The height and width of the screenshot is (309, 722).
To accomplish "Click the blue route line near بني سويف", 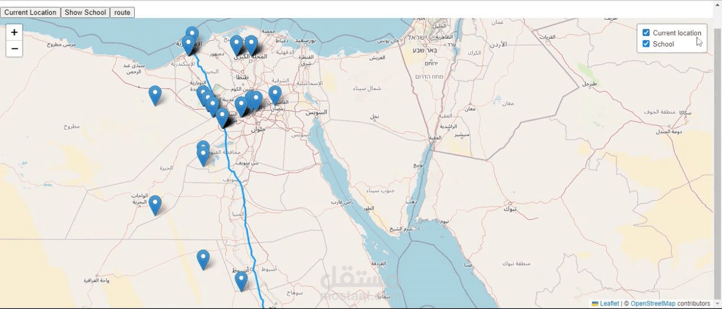I will coord(232,171).
